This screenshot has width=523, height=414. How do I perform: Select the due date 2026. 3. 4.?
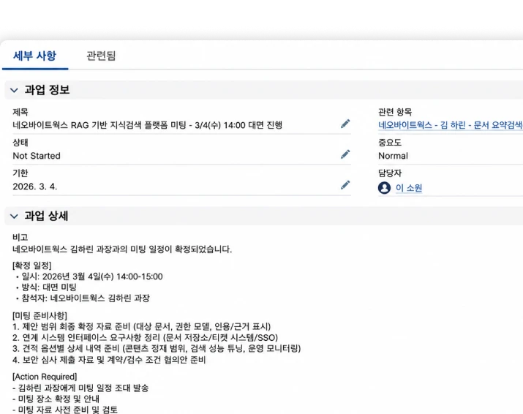34,187
